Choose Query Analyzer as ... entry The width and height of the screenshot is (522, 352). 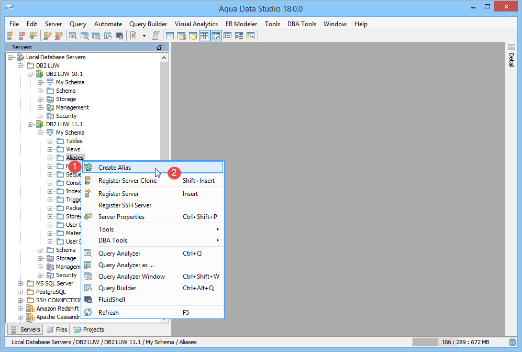(153, 265)
